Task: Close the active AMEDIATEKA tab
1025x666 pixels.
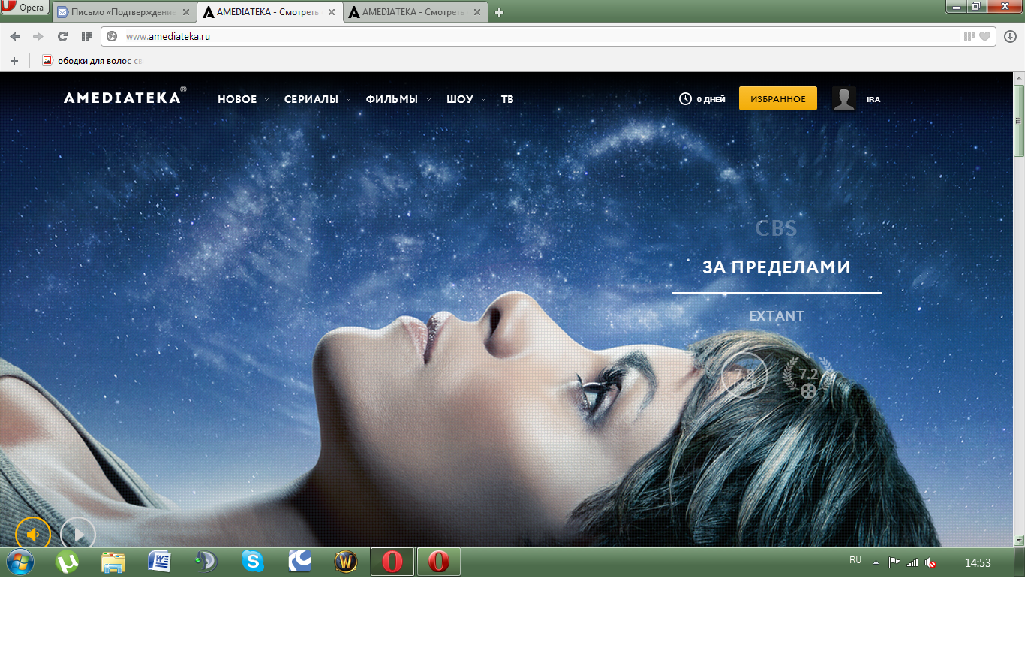Action: click(330, 12)
